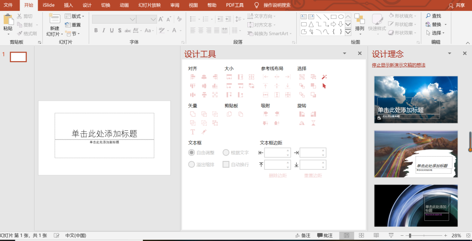Click the magic wand icon under 选择
Viewport: 472px width, 241px height.
click(x=324, y=77)
